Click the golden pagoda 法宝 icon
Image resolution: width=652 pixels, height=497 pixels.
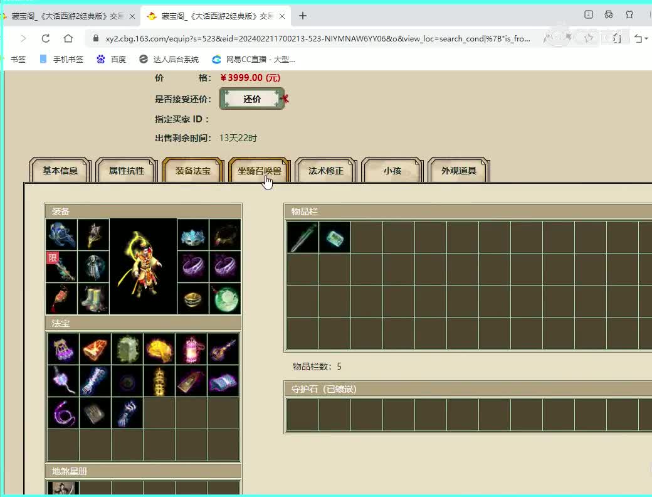159,381
